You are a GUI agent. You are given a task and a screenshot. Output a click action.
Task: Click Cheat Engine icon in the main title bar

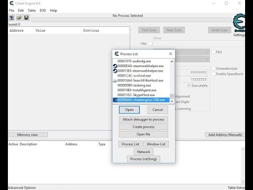12,3
